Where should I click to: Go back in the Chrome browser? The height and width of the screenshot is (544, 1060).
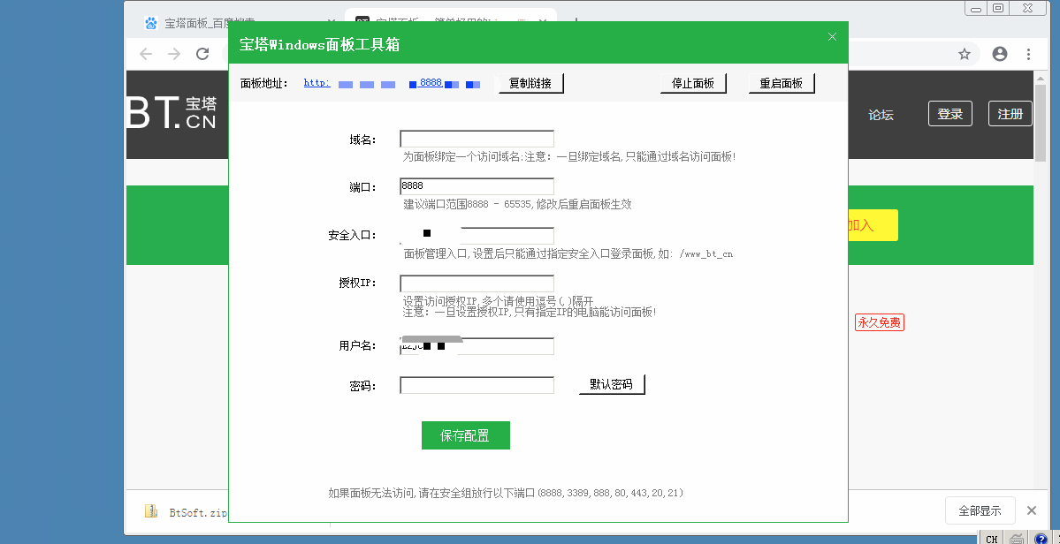pos(146,54)
